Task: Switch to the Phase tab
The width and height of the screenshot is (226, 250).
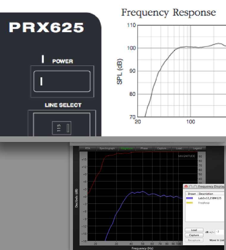Action: (144, 149)
